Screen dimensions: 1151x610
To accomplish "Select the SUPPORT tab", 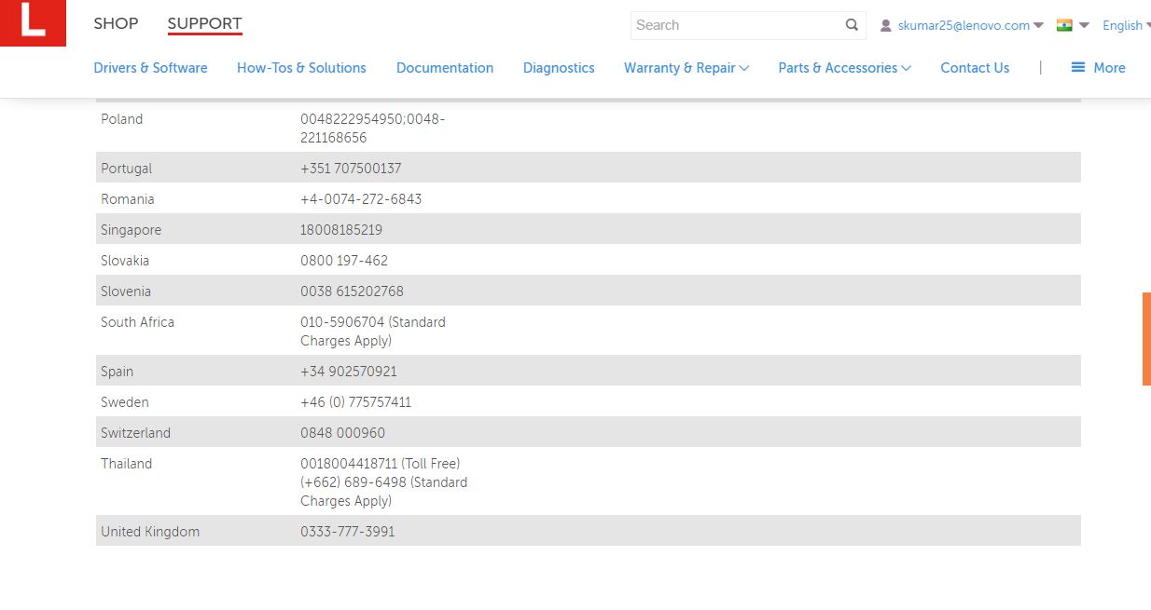I will (204, 23).
